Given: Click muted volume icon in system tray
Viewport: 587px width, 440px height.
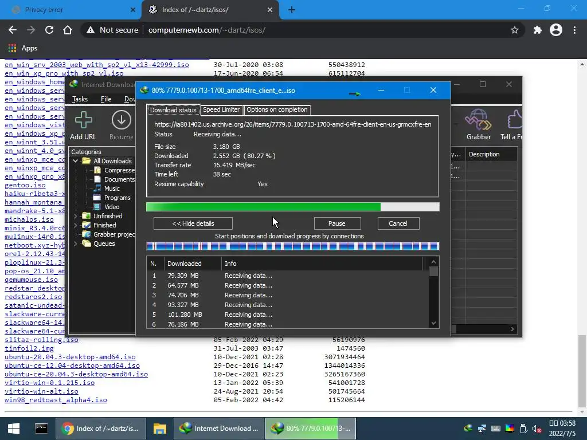Looking at the screenshot, I should [x=537, y=429].
